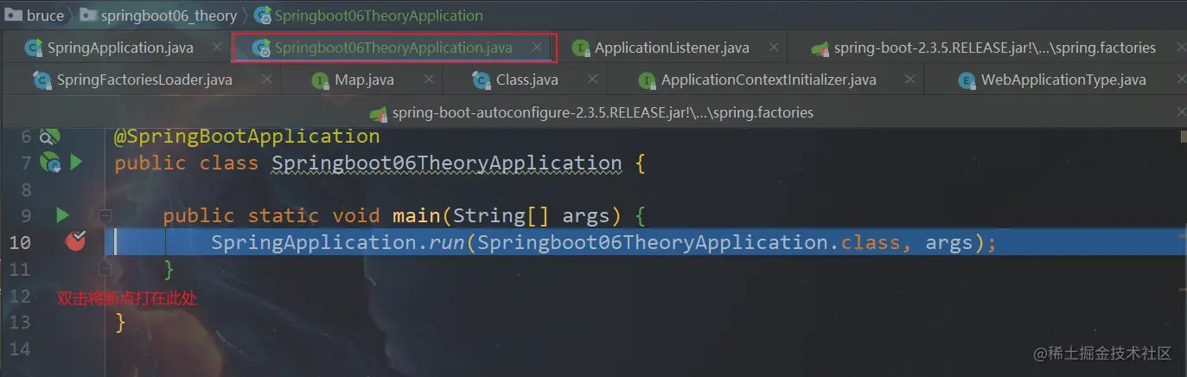The height and width of the screenshot is (377, 1187).
Task: Select the Springboot06TheoryApplication.java tab
Action: (x=393, y=48)
